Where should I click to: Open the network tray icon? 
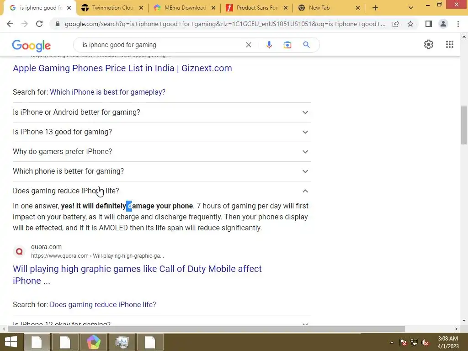[414, 342]
